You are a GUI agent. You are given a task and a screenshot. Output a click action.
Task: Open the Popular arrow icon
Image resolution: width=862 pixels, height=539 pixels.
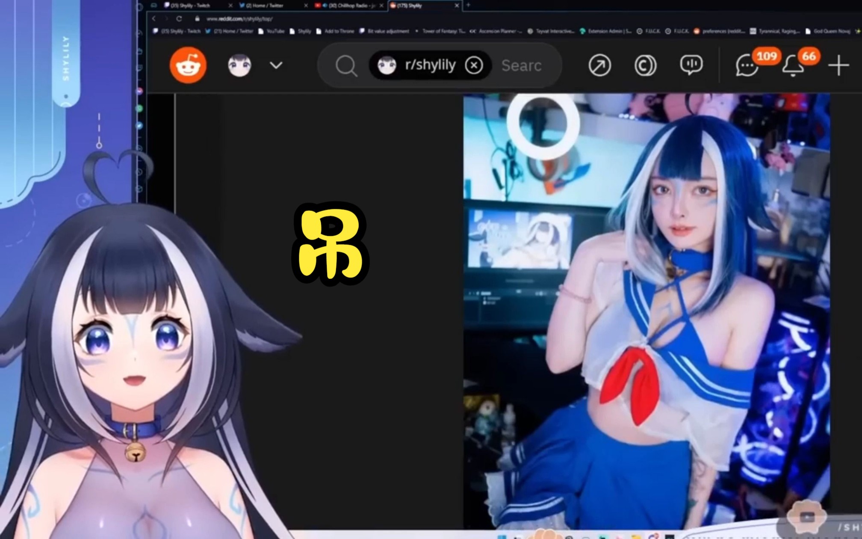[x=599, y=65]
